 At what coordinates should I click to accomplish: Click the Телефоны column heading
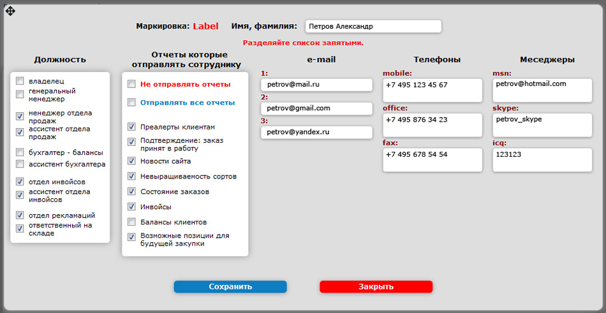[x=437, y=60]
